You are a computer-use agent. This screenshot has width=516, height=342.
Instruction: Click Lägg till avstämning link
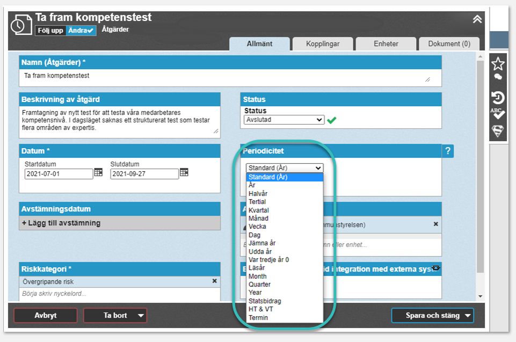point(61,223)
